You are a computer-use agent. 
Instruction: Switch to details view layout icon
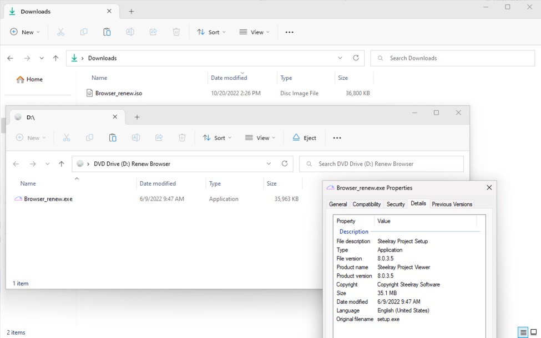[x=523, y=332]
